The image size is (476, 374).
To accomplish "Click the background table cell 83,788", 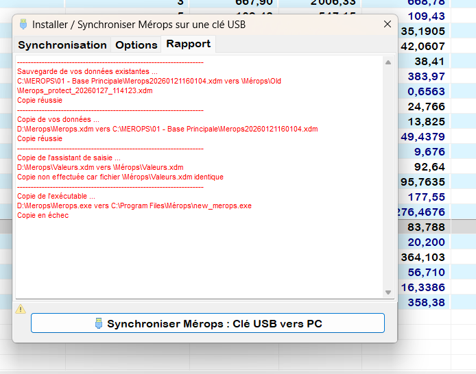I will point(426,227).
